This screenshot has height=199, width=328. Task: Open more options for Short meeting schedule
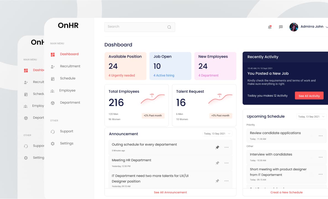[321, 174]
